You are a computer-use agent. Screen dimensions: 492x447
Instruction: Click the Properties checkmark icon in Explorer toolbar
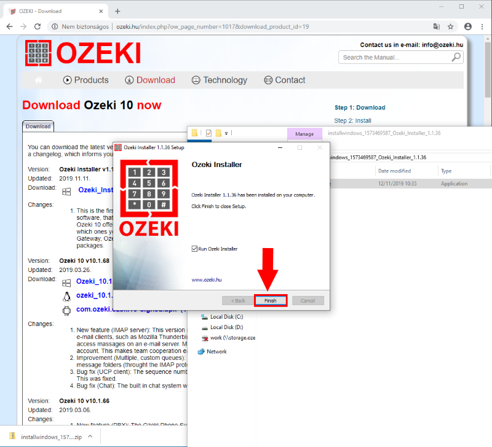208,133
